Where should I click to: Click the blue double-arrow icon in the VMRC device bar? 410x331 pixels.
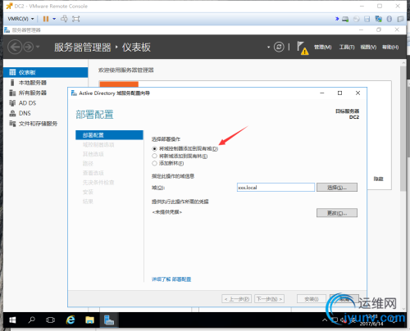tap(337, 19)
